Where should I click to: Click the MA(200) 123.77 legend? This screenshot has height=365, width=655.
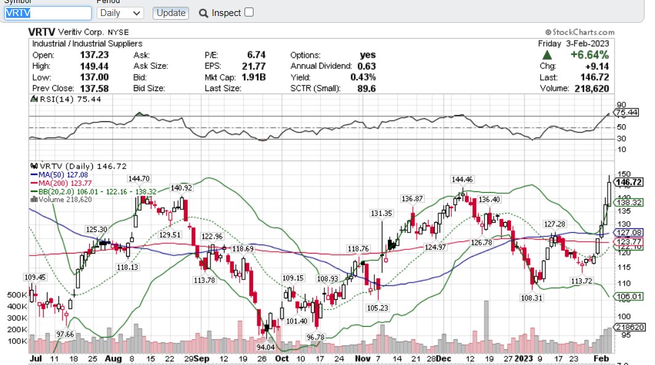(x=61, y=183)
